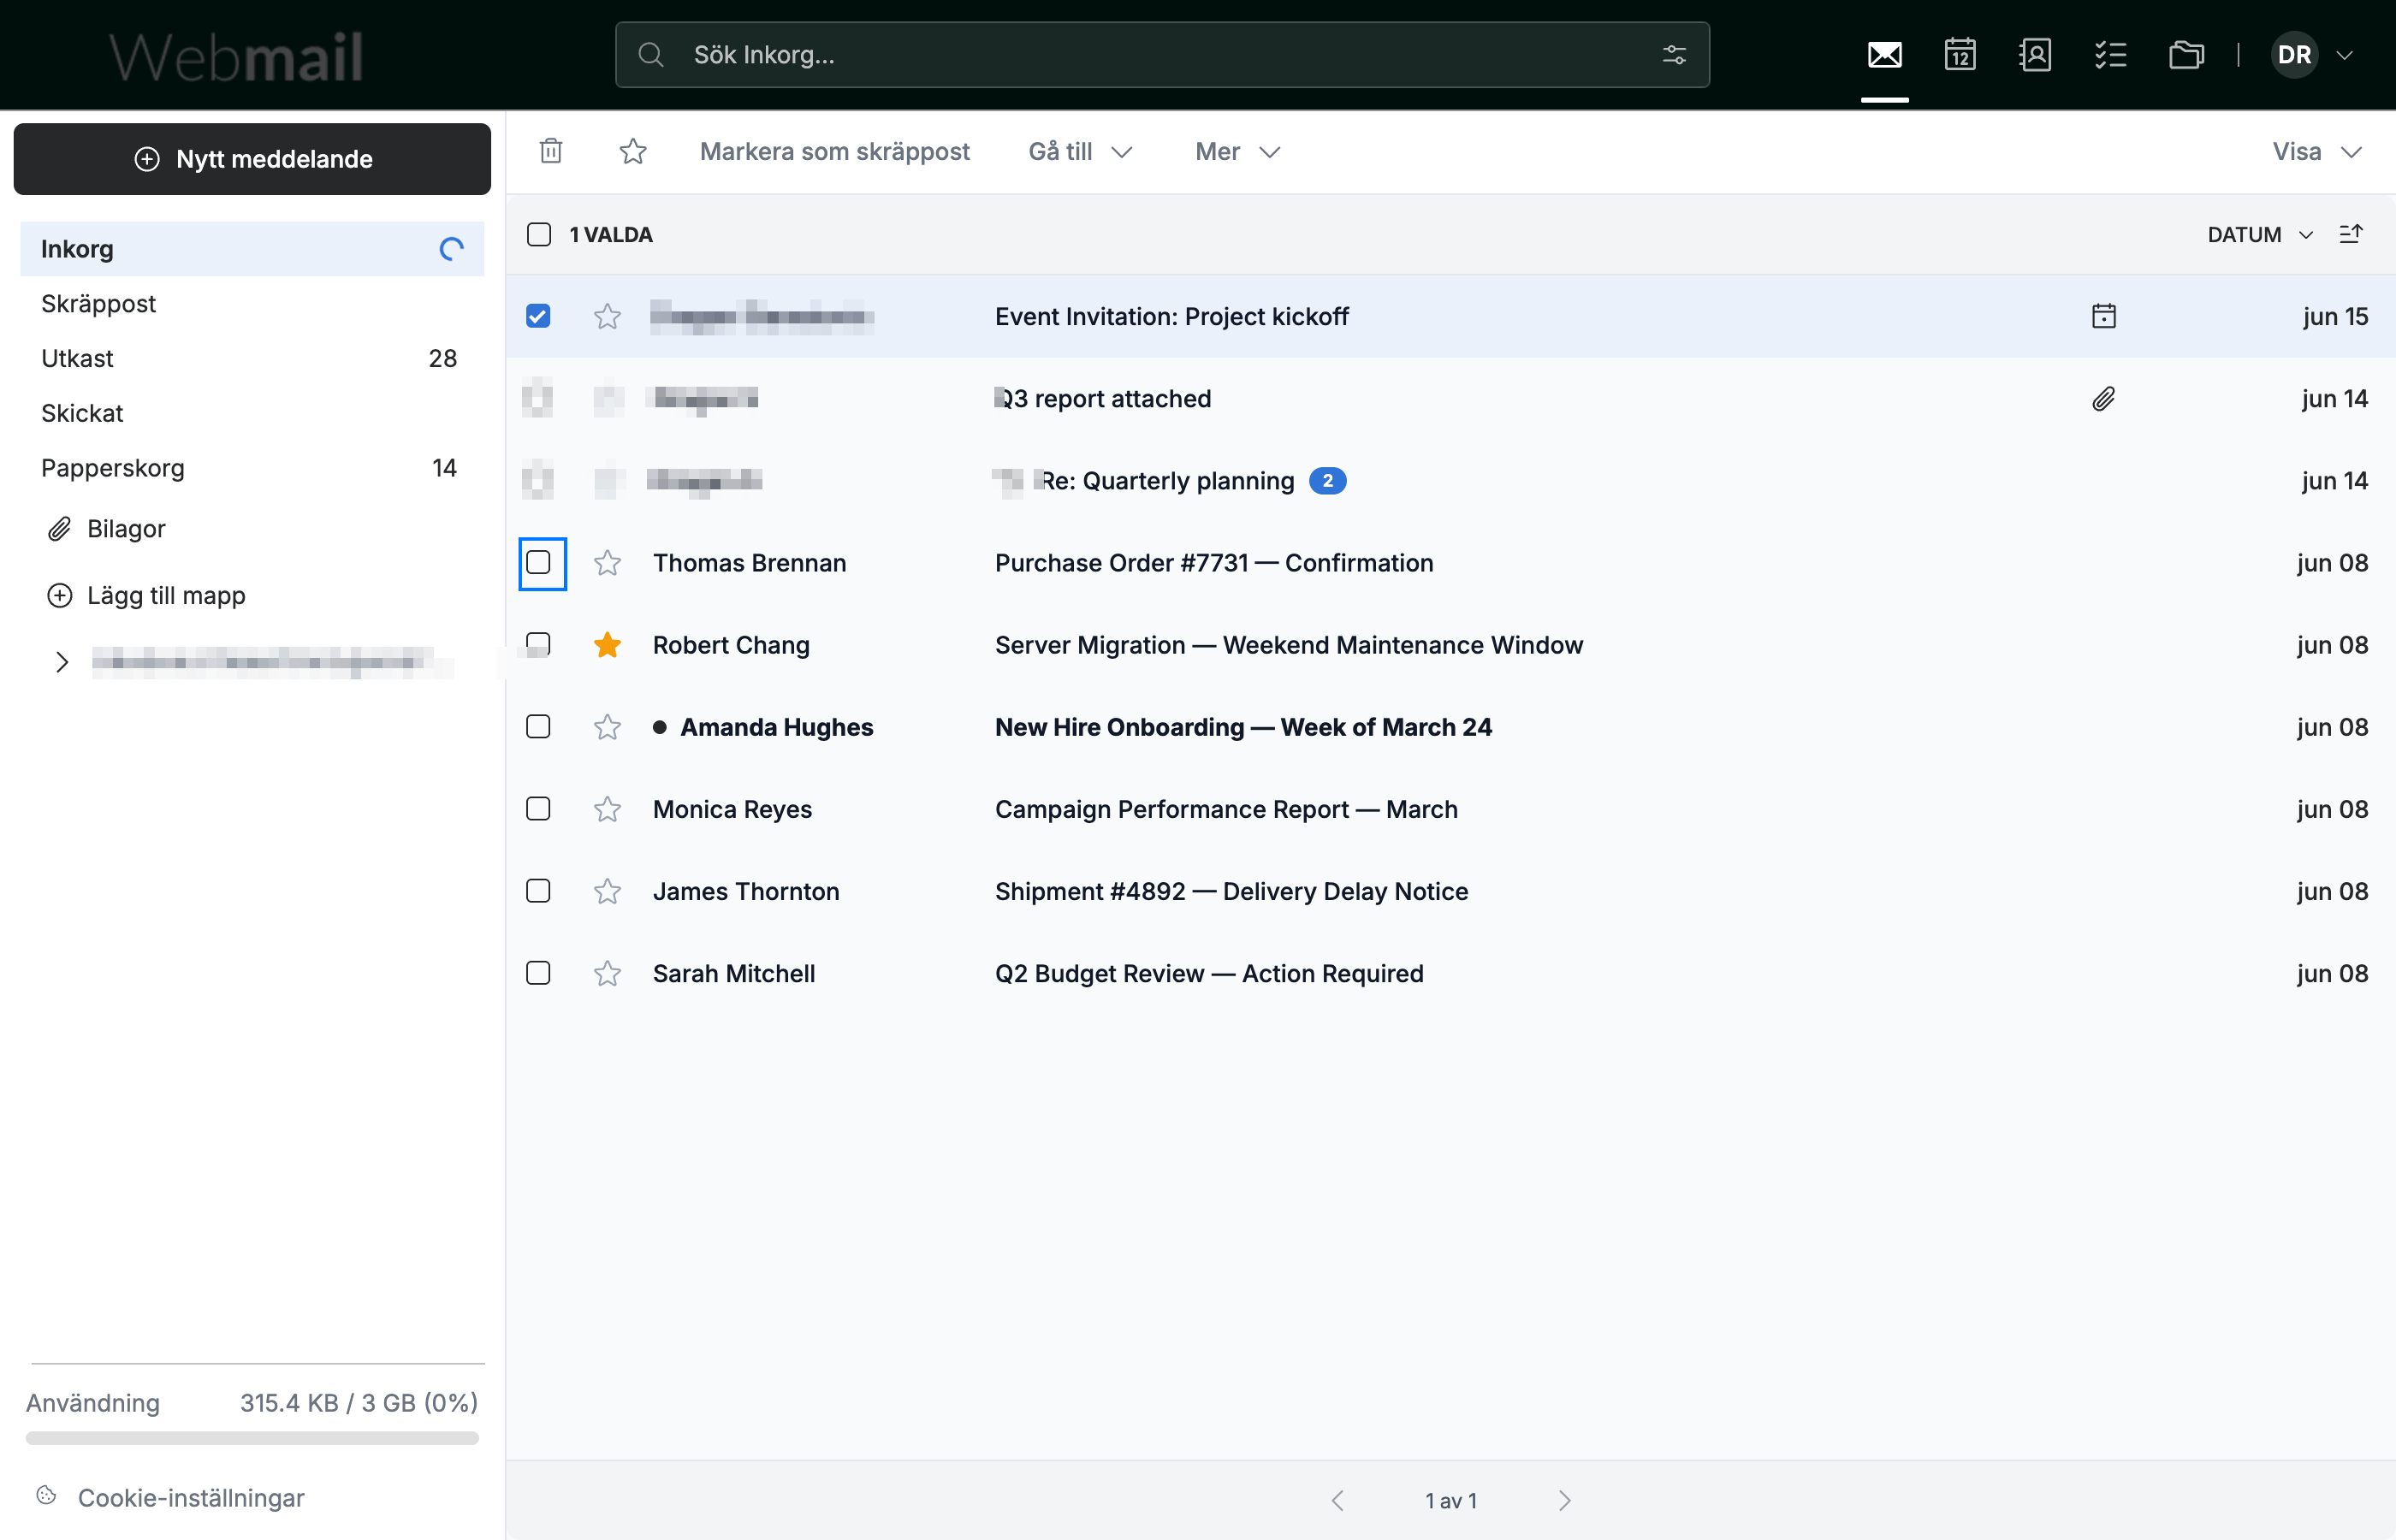Screen dimensions: 2396x1540
Task: Go to next page arrow
Action: coord(1565,1500)
